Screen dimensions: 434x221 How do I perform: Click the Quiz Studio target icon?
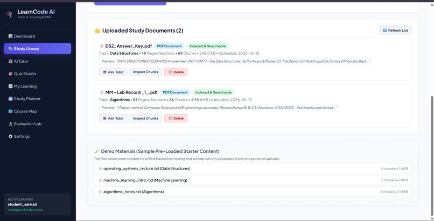[10, 73]
